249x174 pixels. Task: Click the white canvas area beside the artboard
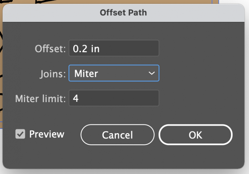tap(233, 2)
